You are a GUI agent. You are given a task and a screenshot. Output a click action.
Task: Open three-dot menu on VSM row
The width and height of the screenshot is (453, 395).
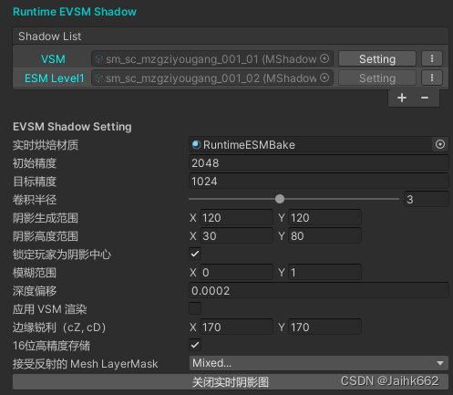coord(432,58)
